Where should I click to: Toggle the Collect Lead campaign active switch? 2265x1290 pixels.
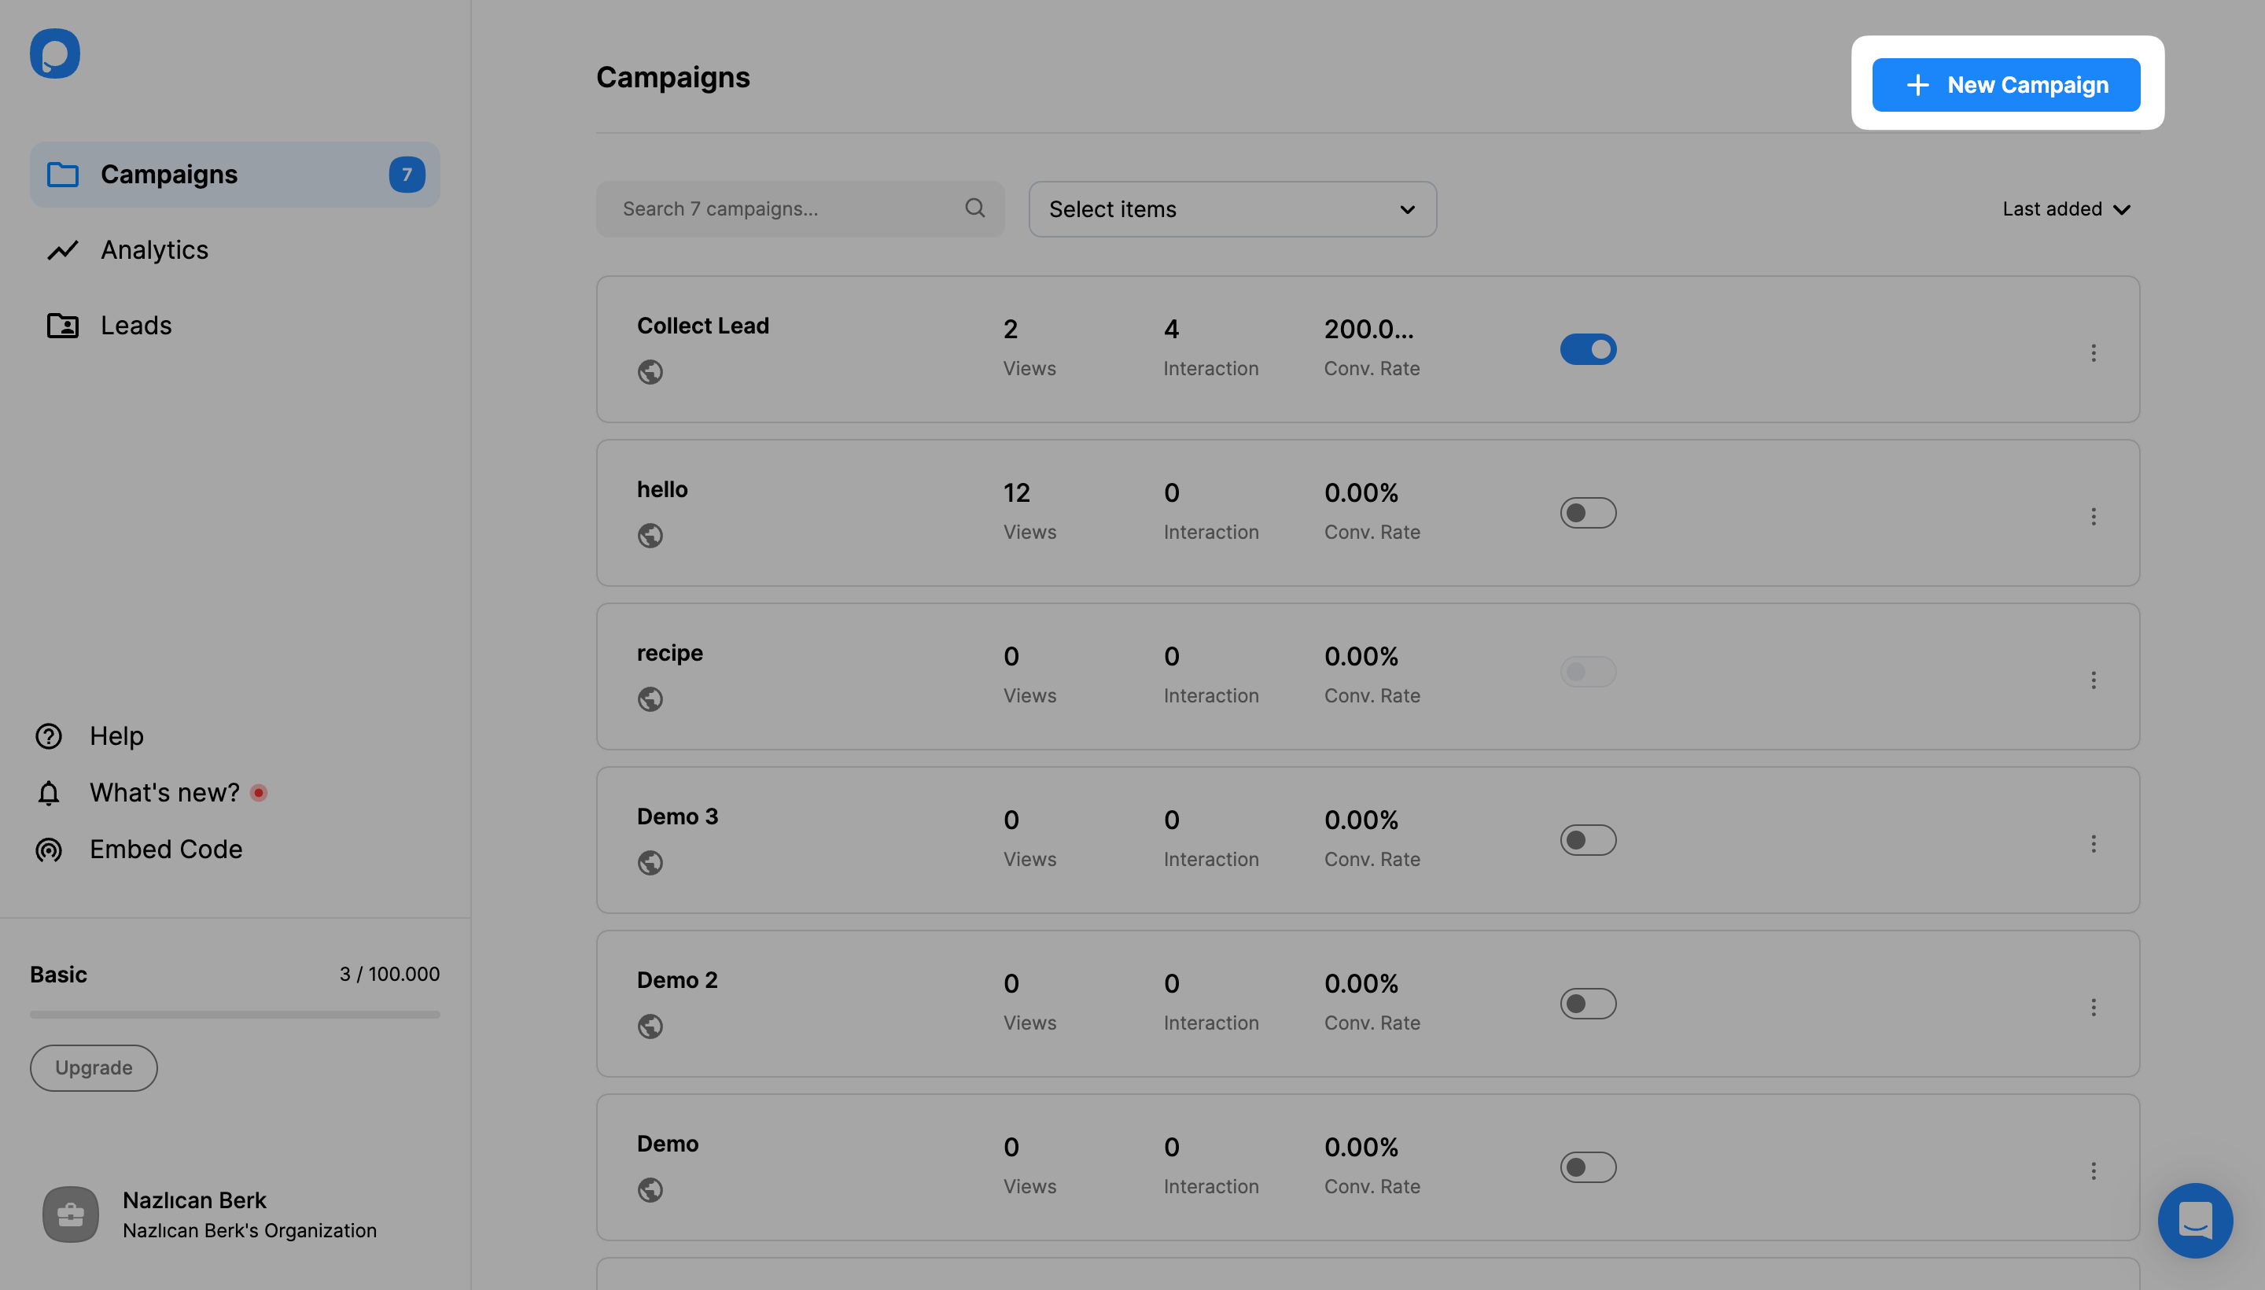click(1589, 348)
